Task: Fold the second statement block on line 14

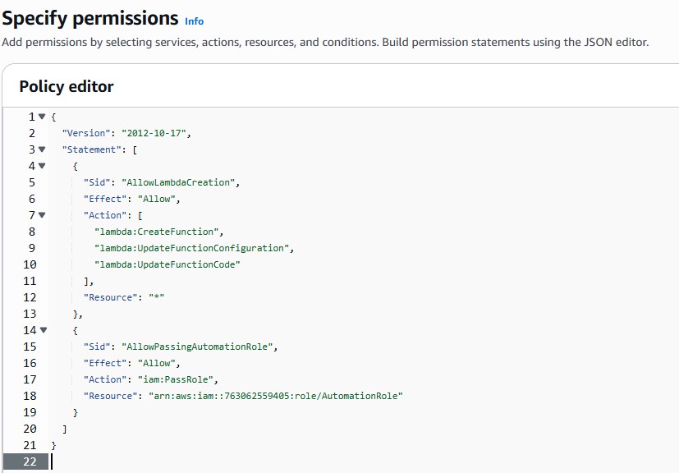Action: point(42,330)
